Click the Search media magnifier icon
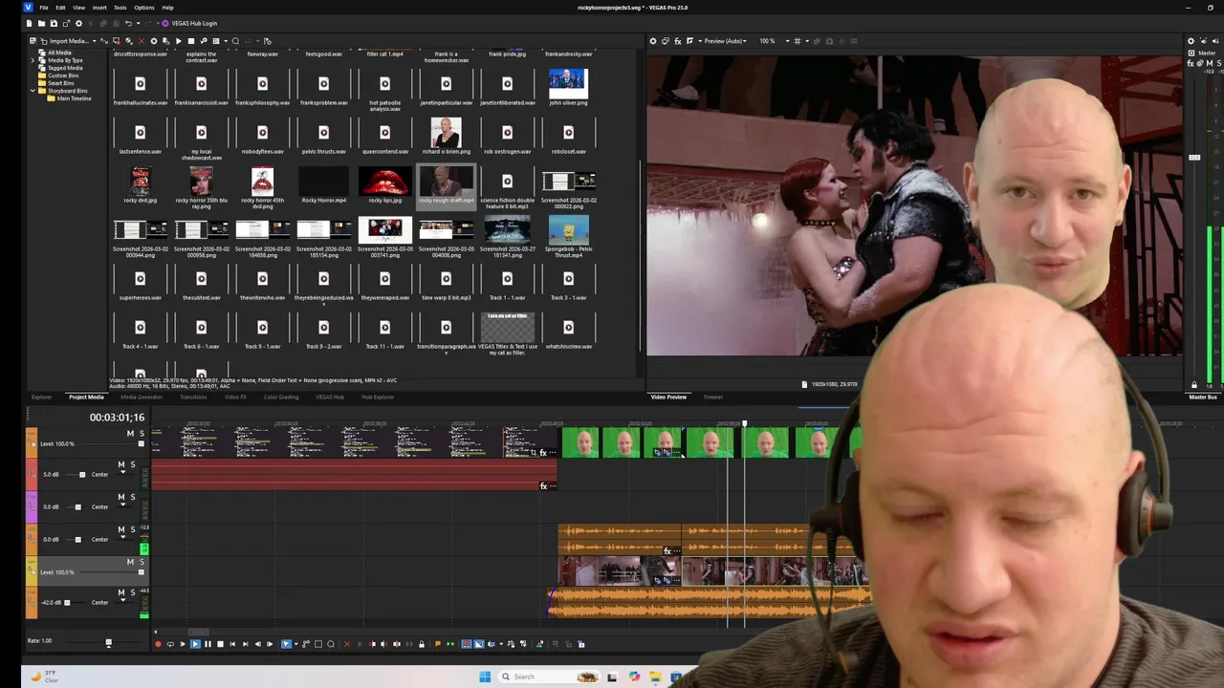Screen dimensions: 1224x688 235,41
